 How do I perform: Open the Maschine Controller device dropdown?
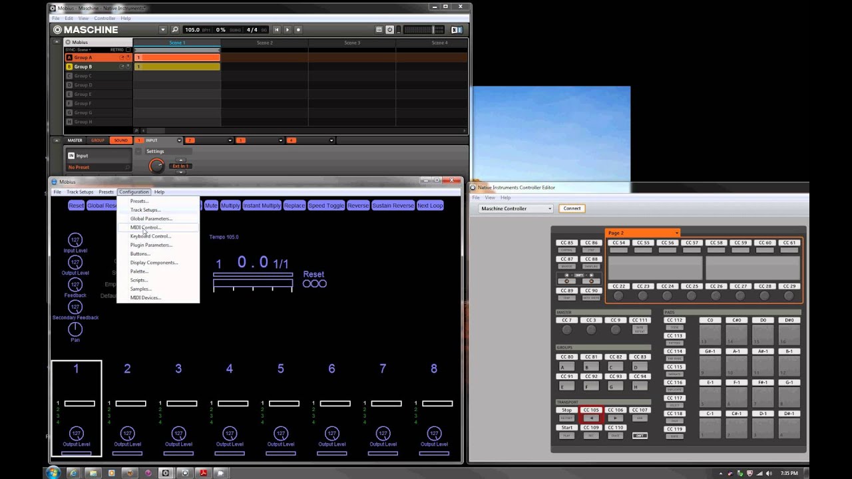(516, 208)
